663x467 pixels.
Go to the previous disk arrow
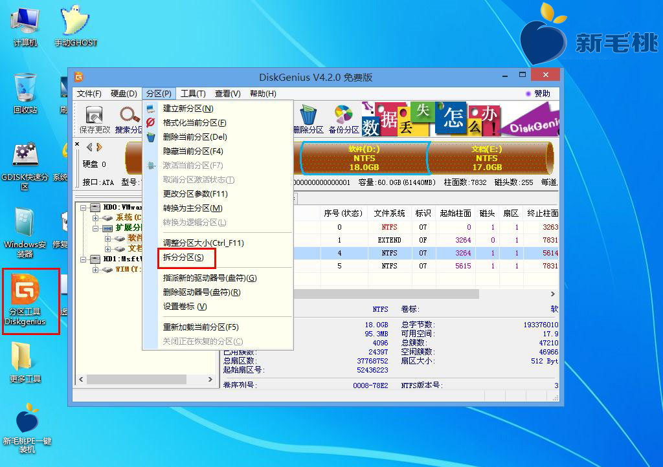(x=89, y=147)
